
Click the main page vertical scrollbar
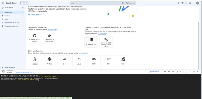click(x=198, y=45)
